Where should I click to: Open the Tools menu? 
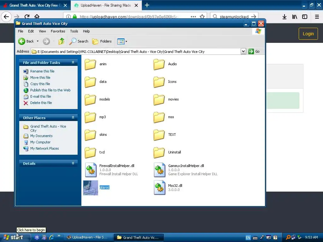(74, 31)
